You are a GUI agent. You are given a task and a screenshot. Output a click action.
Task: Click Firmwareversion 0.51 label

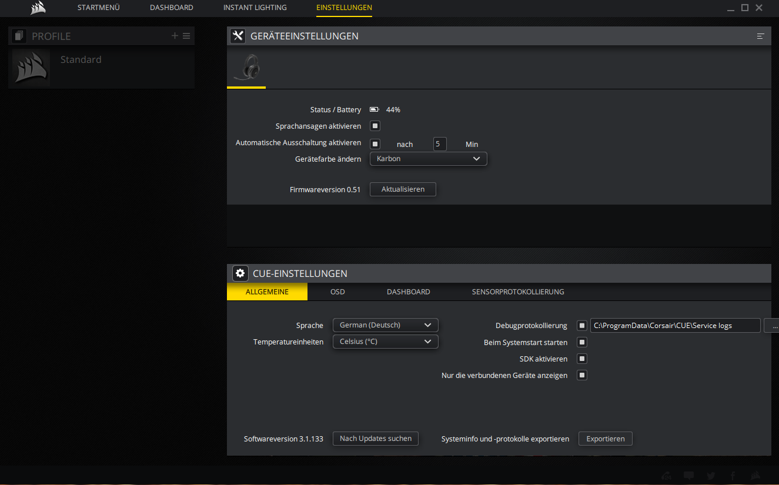click(325, 189)
